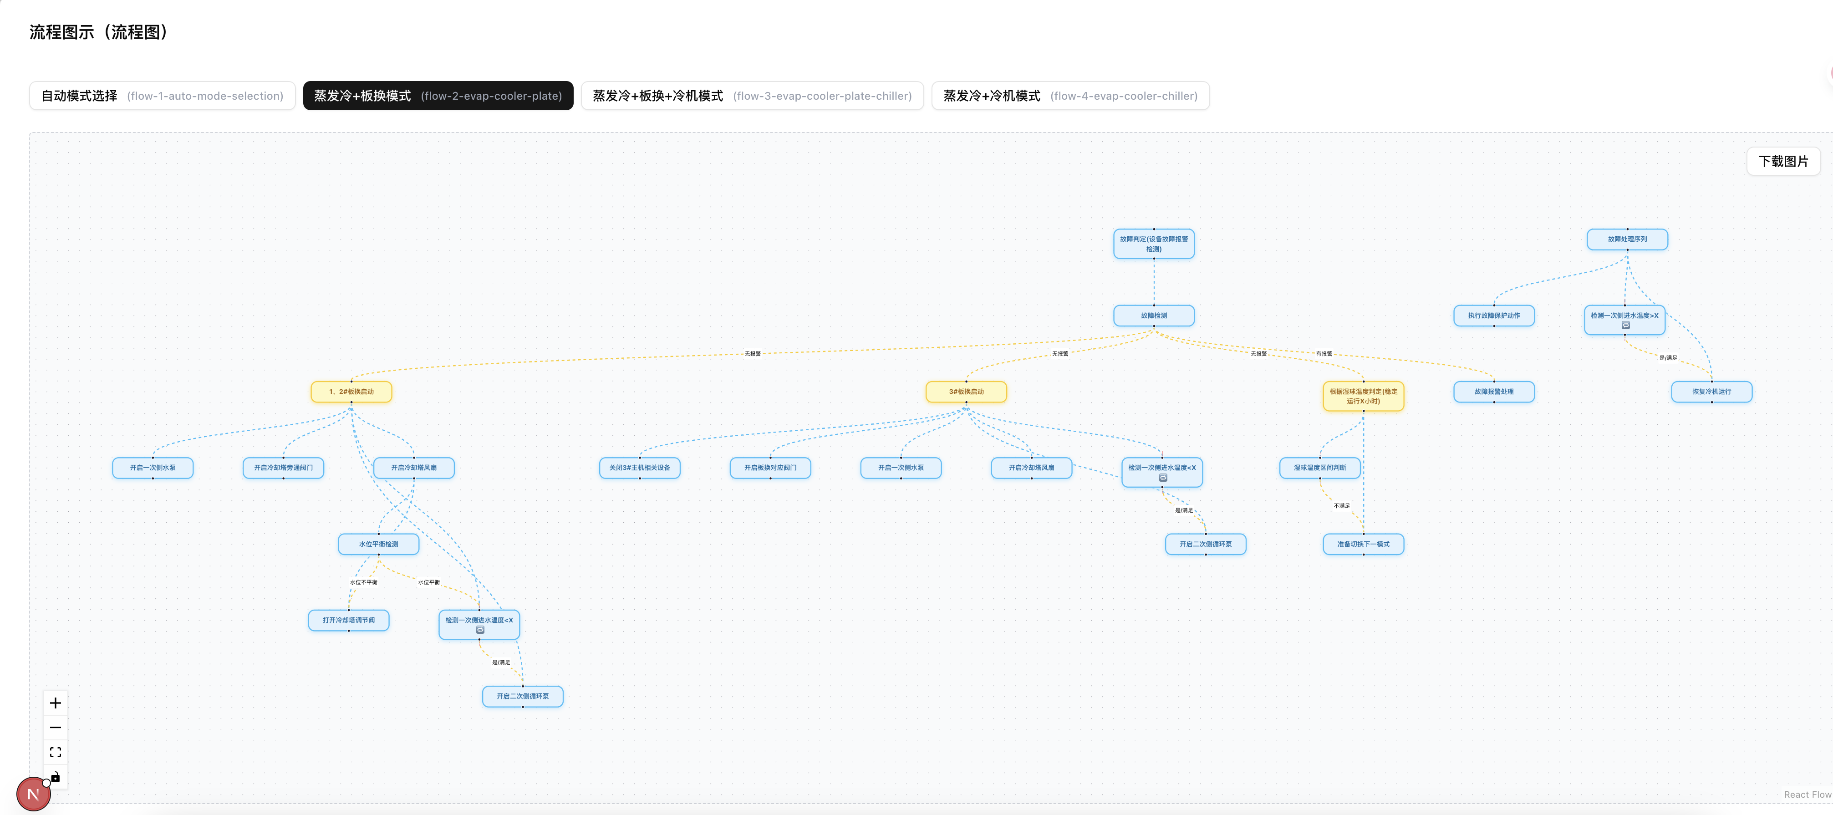Viewport: 1833px width, 815px height.
Task: Zoom in with the plus control
Action: click(x=56, y=703)
